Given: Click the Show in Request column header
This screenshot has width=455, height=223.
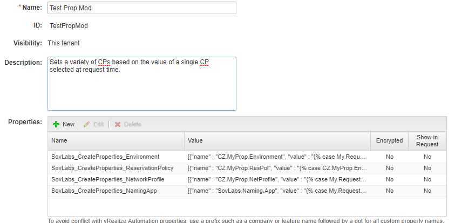Looking at the screenshot, I should 427,140.
